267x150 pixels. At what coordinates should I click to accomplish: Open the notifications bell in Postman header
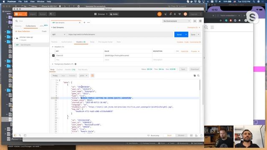(x=175, y=14)
